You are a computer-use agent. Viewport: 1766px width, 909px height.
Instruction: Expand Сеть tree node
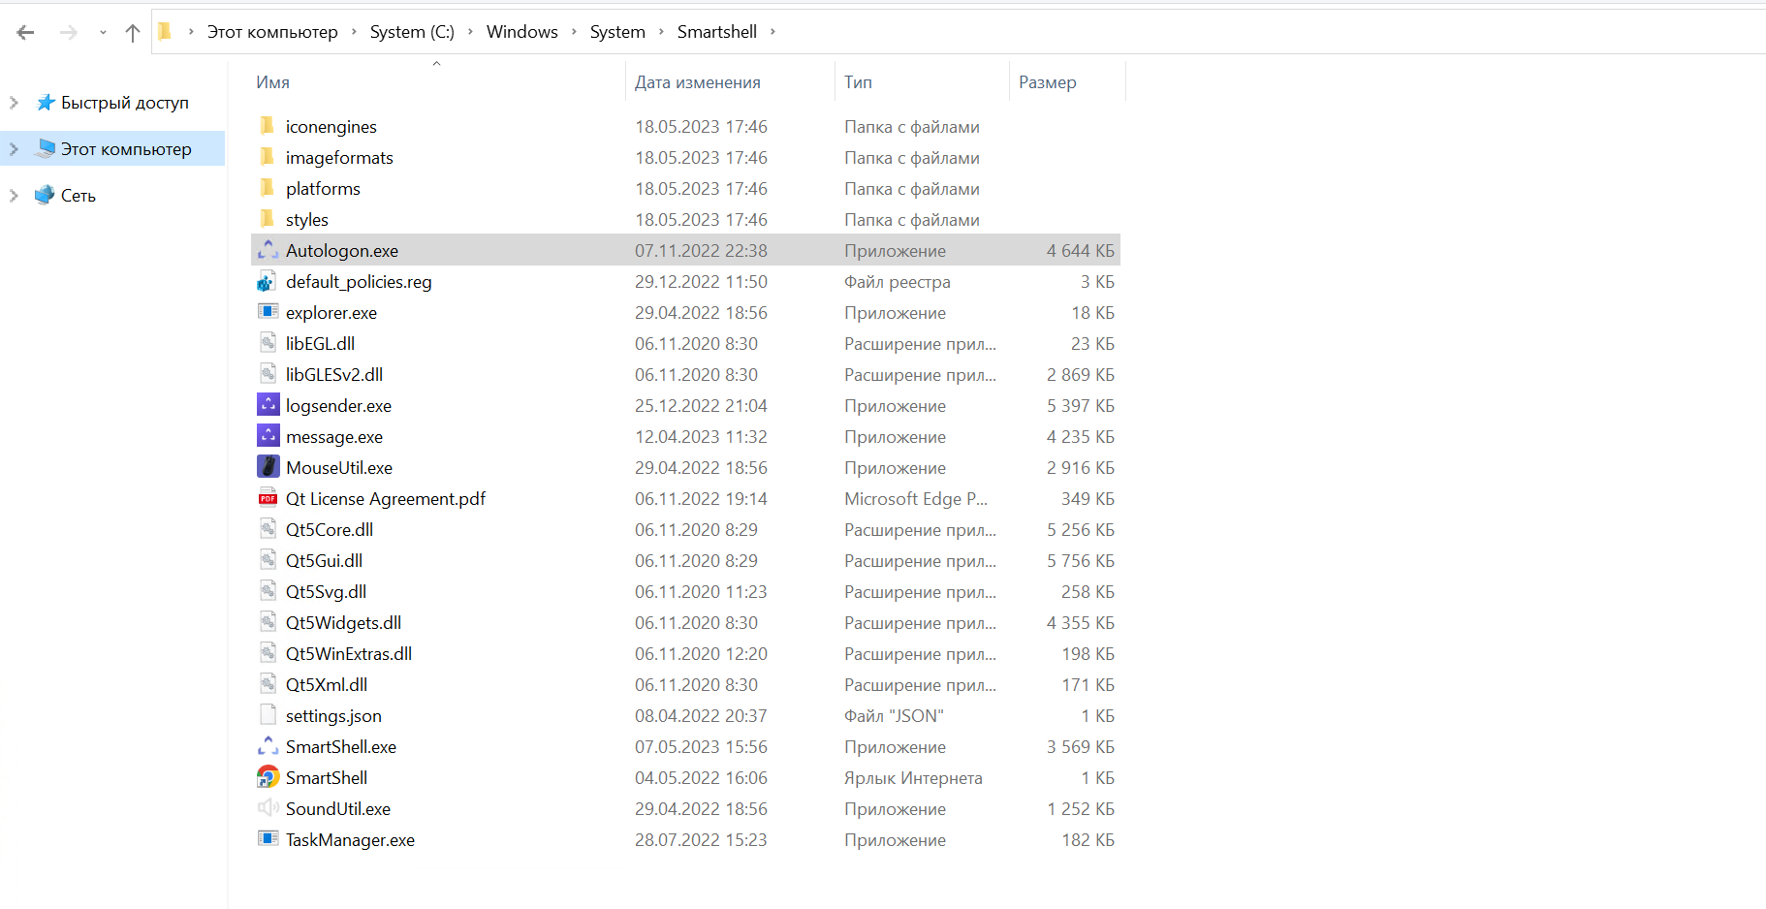tap(14, 196)
